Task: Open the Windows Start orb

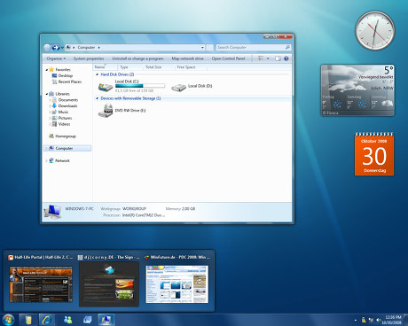Action: (x=8, y=320)
